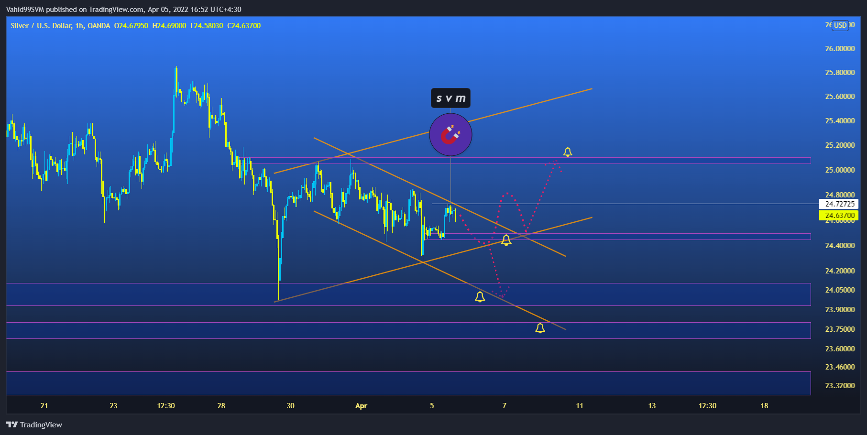
Task: Click the 23.32000 price axis label
Action: 840,386
